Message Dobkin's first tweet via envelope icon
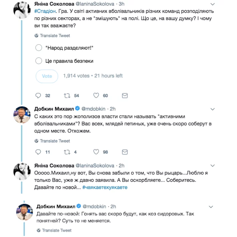This screenshot has height=237, width=237. point(125,152)
